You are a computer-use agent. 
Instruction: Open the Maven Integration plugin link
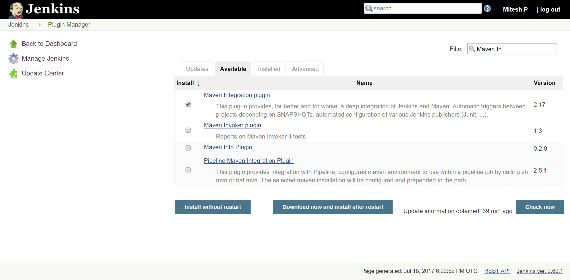(237, 95)
